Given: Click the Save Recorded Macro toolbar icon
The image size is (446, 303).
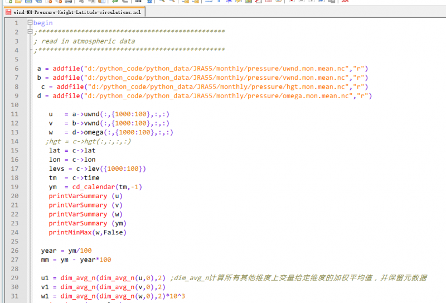Looking at the screenshot, I should coord(331,1).
